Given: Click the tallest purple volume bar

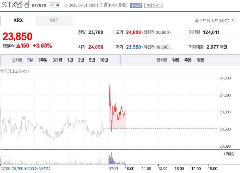Looking at the screenshot, I should coord(111,158).
